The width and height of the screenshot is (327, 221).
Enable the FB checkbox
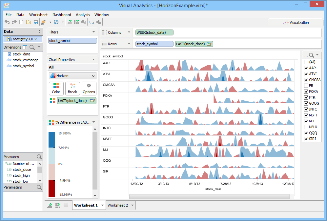(x=306, y=86)
